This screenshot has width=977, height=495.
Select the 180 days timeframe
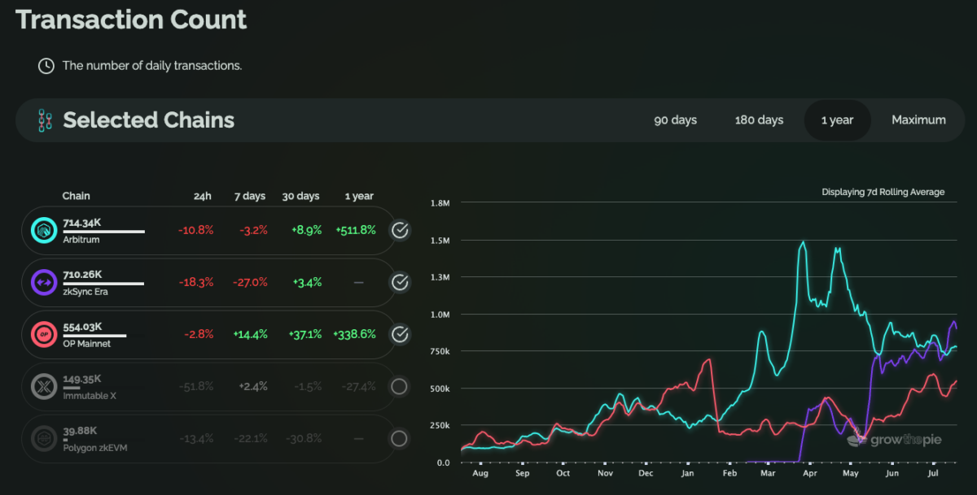(759, 120)
